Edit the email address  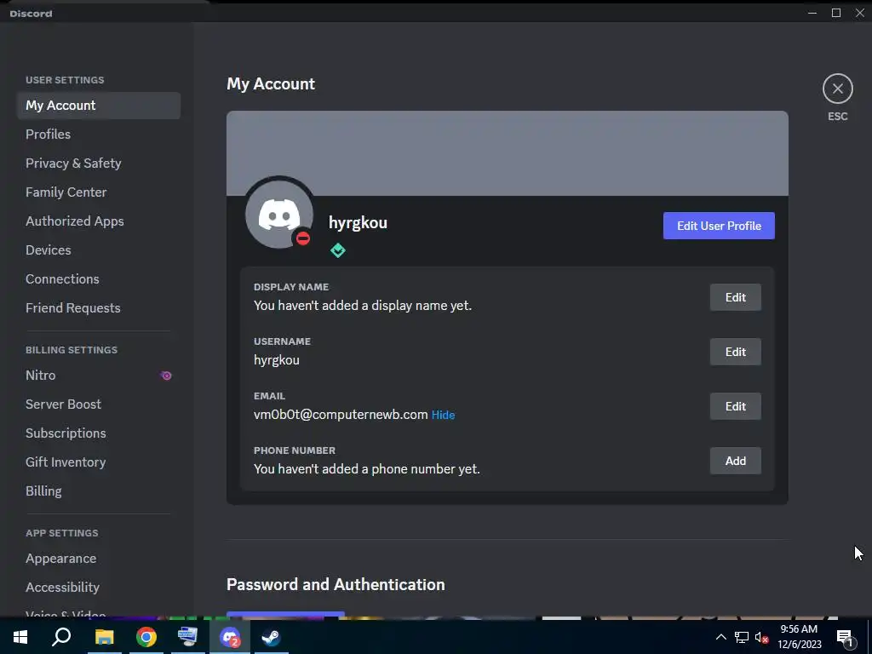point(735,406)
